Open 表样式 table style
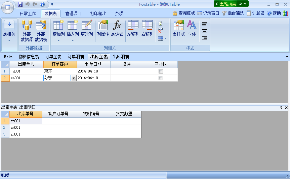290x179 pixels. 179,28
